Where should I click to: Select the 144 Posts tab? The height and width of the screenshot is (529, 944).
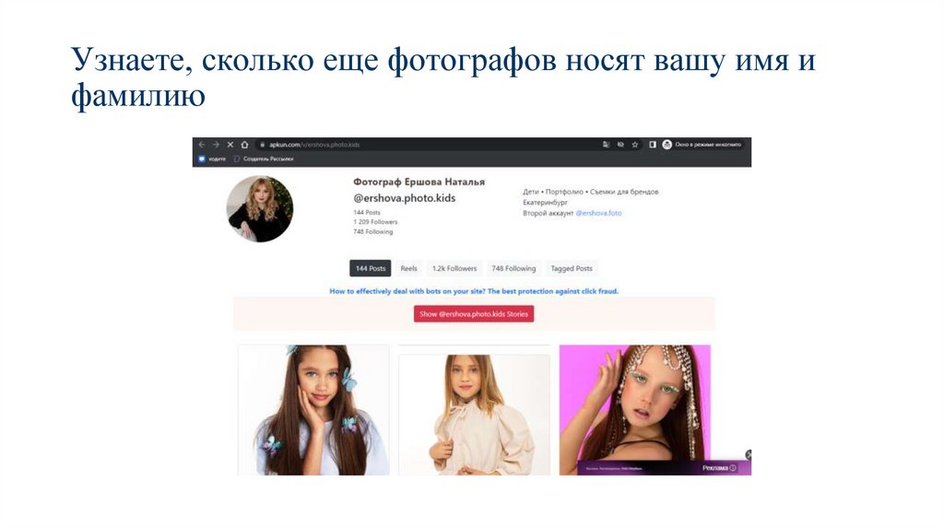(x=371, y=268)
